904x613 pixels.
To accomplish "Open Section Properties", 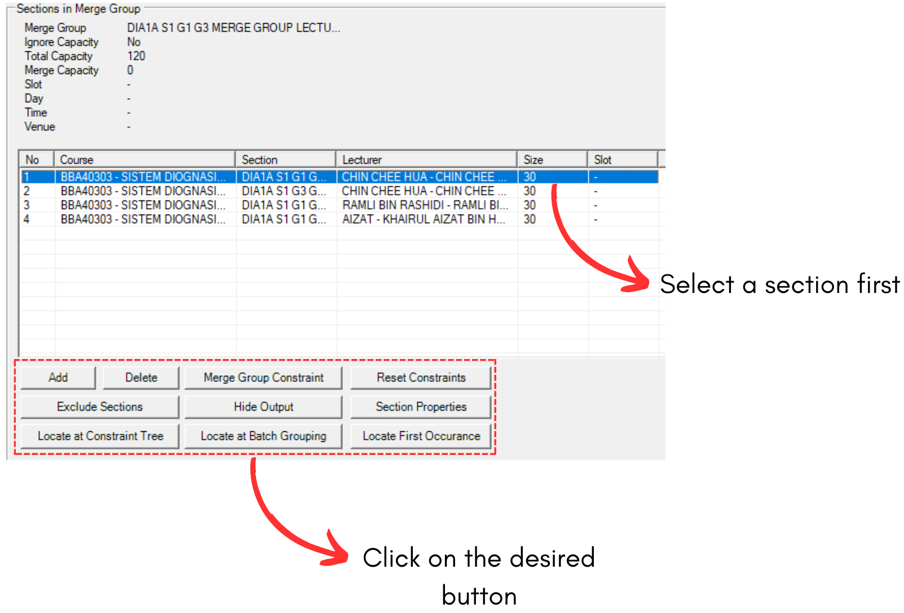I will [421, 406].
